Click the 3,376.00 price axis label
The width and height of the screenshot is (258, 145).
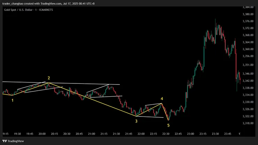click(x=248, y=21)
